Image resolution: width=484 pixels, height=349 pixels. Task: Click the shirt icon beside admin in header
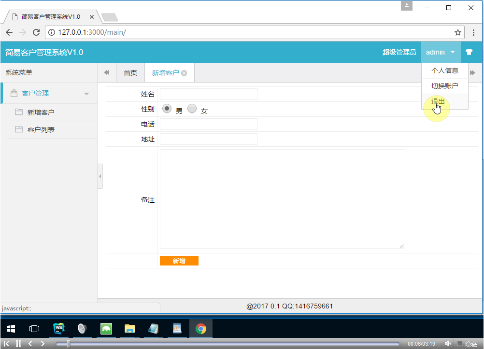coord(470,52)
